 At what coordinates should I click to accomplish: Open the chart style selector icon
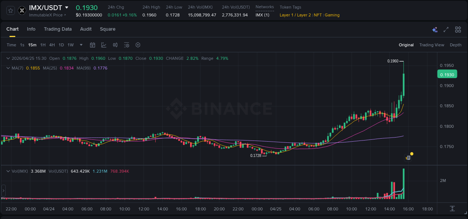(x=104, y=44)
